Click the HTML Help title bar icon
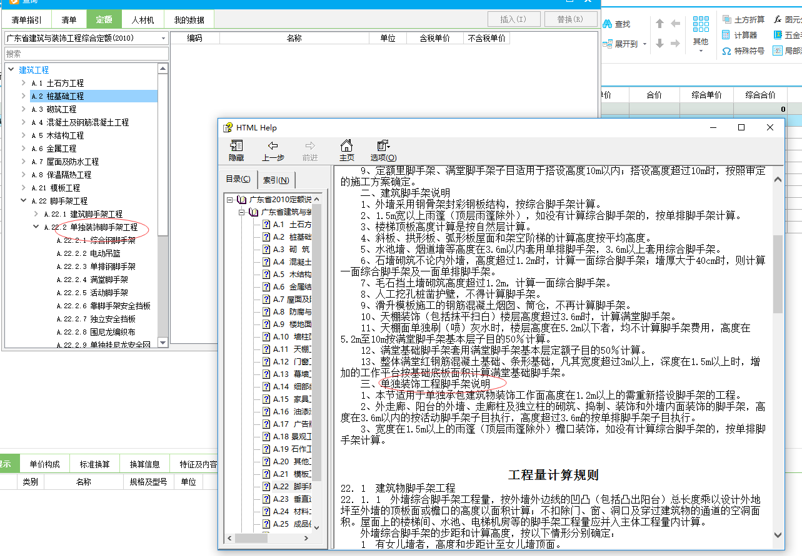 click(228, 128)
